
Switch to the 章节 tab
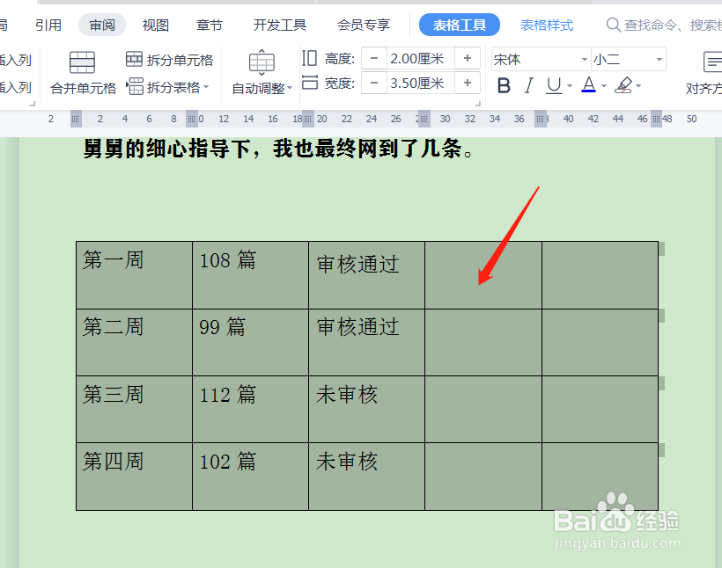click(x=209, y=25)
